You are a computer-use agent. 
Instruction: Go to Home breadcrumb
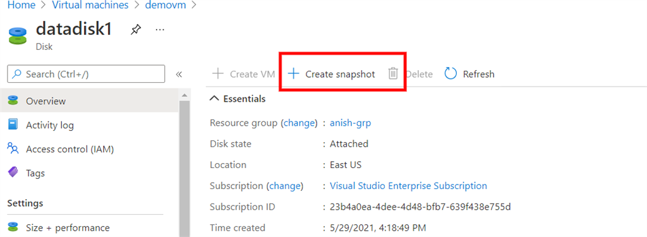[x=21, y=6]
